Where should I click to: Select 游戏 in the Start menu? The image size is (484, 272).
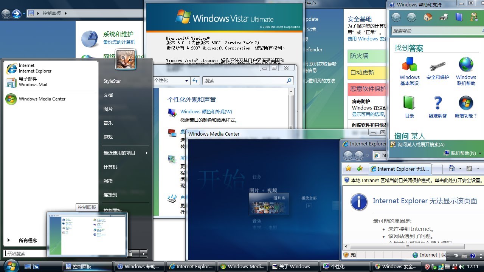pos(108,137)
